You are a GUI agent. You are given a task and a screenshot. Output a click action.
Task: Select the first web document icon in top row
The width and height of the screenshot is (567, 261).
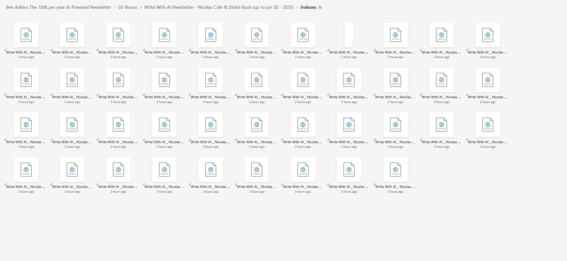pos(26,35)
